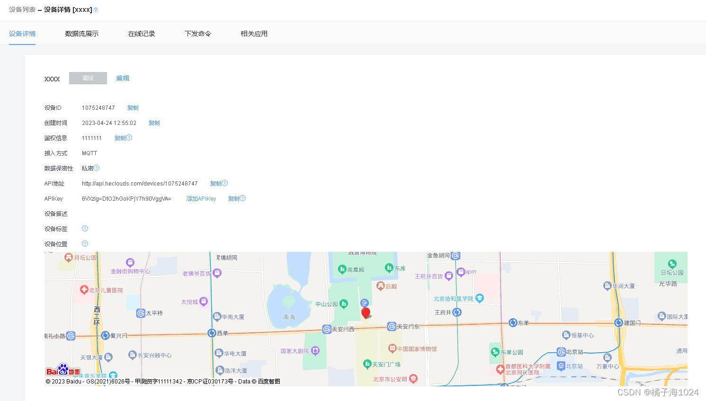Click the 编辑 link

pyautogui.click(x=123, y=78)
